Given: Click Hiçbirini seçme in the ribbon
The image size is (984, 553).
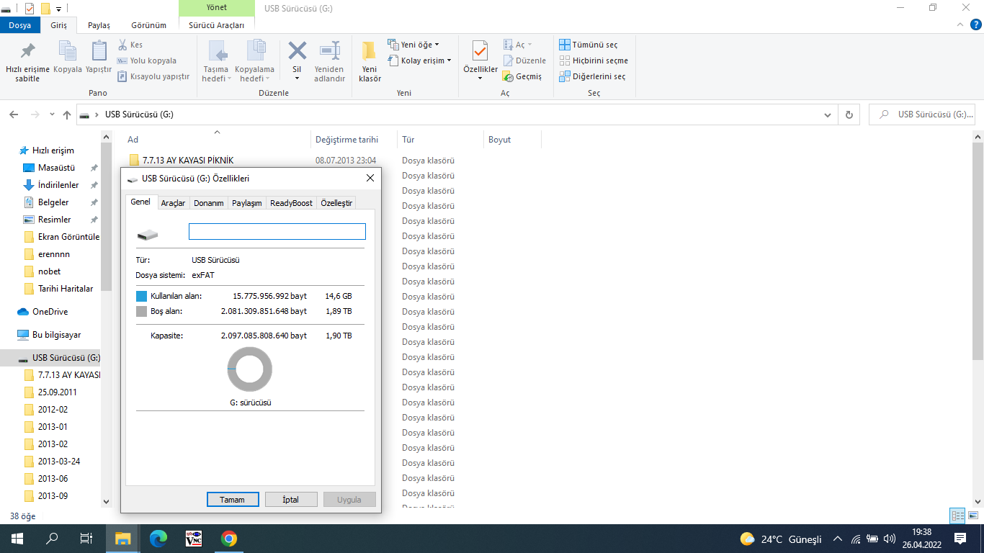Looking at the screenshot, I should click(594, 60).
